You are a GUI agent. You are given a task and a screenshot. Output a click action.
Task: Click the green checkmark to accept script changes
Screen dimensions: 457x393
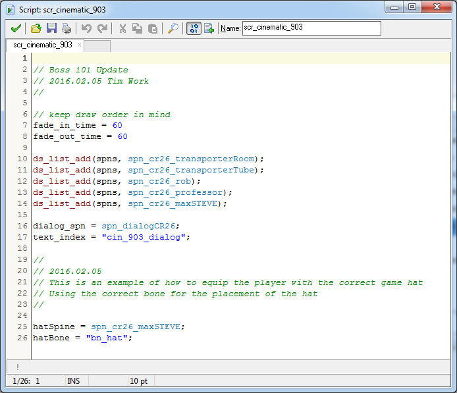click(x=16, y=28)
